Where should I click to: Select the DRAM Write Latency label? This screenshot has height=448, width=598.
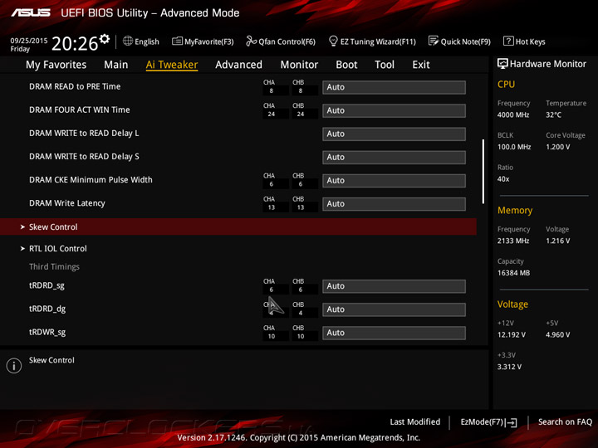click(67, 203)
